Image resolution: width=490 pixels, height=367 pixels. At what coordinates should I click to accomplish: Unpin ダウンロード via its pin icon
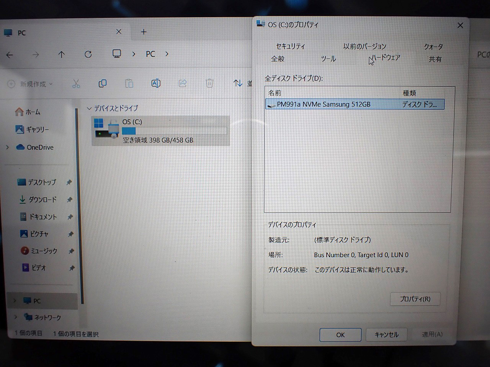[x=70, y=200]
